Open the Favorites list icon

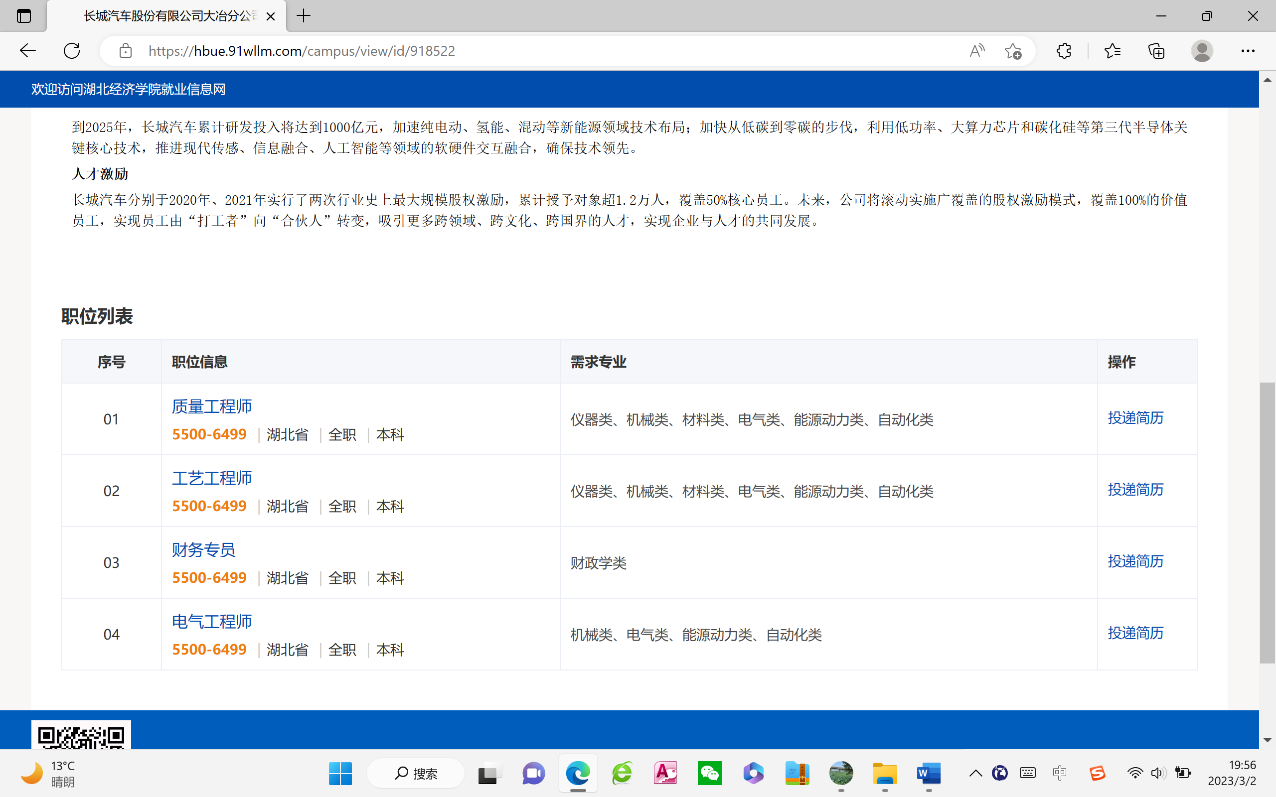click(1112, 51)
